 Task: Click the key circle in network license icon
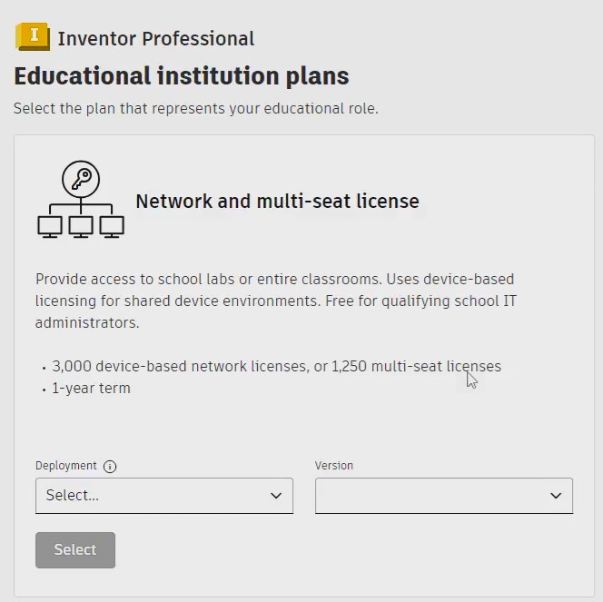pos(81,179)
